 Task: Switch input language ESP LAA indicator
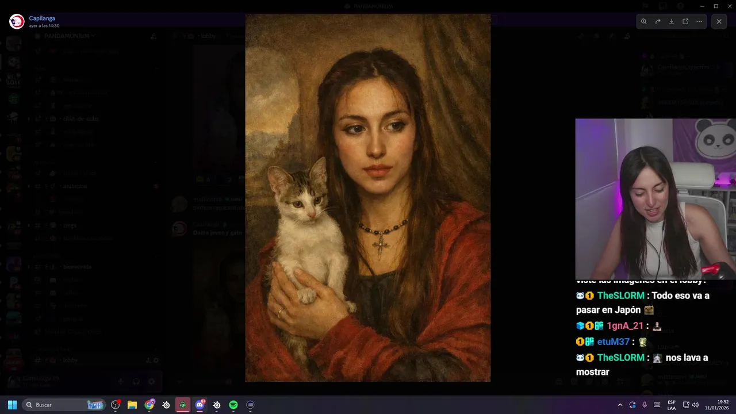click(x=672, y=405)
